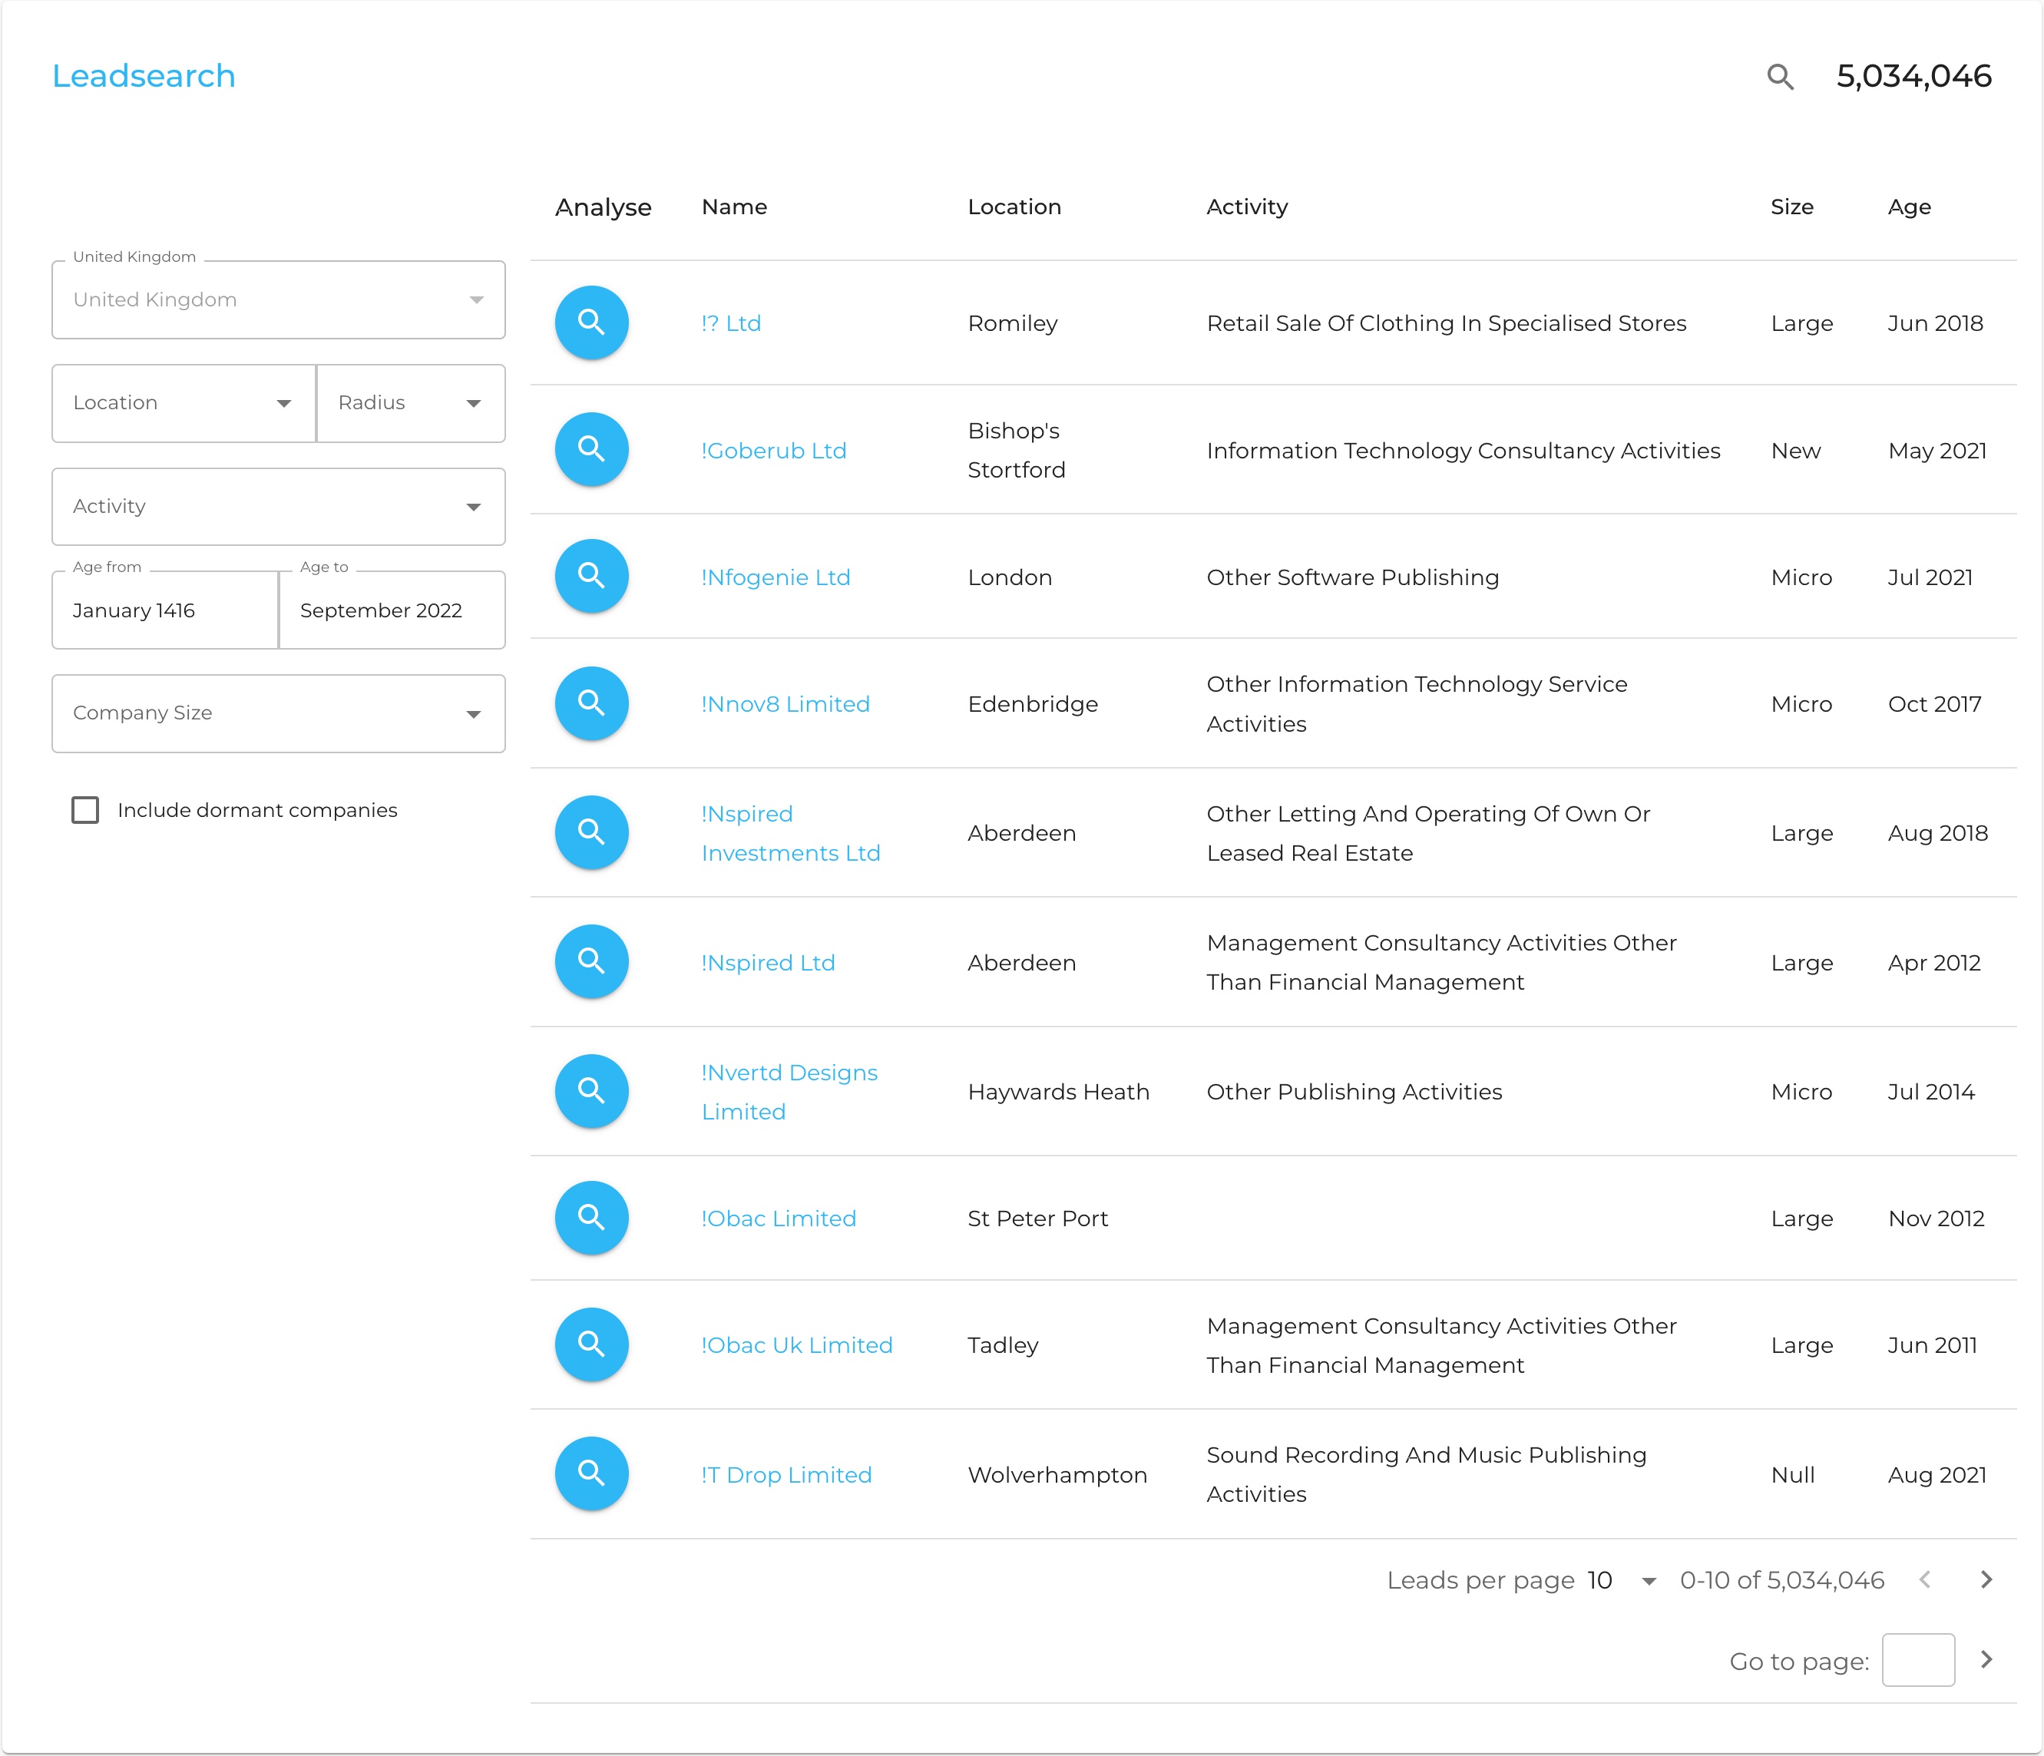Click the Leadsearch logo link

[x=144, y=75]
